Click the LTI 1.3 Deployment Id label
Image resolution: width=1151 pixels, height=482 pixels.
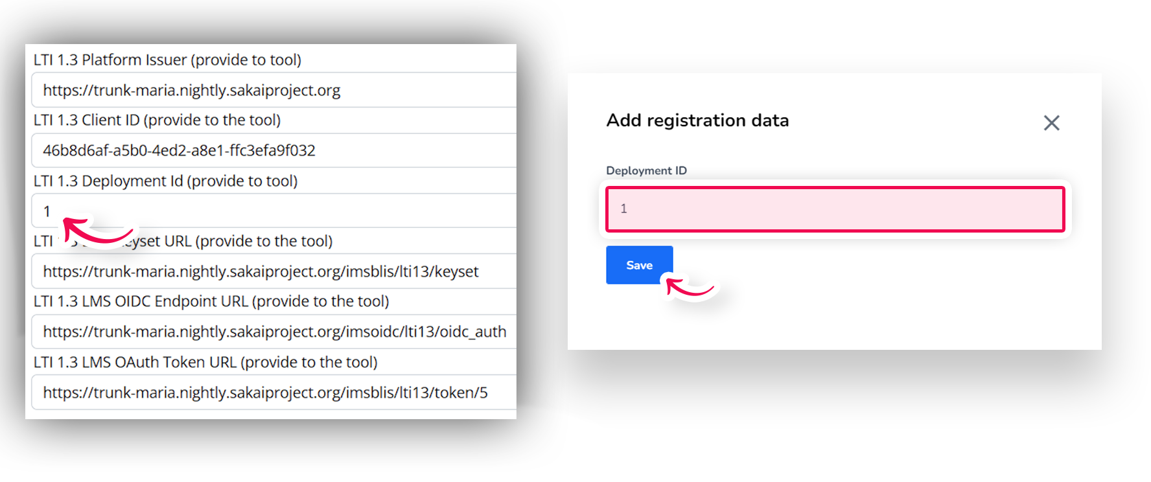click(165, 181)
